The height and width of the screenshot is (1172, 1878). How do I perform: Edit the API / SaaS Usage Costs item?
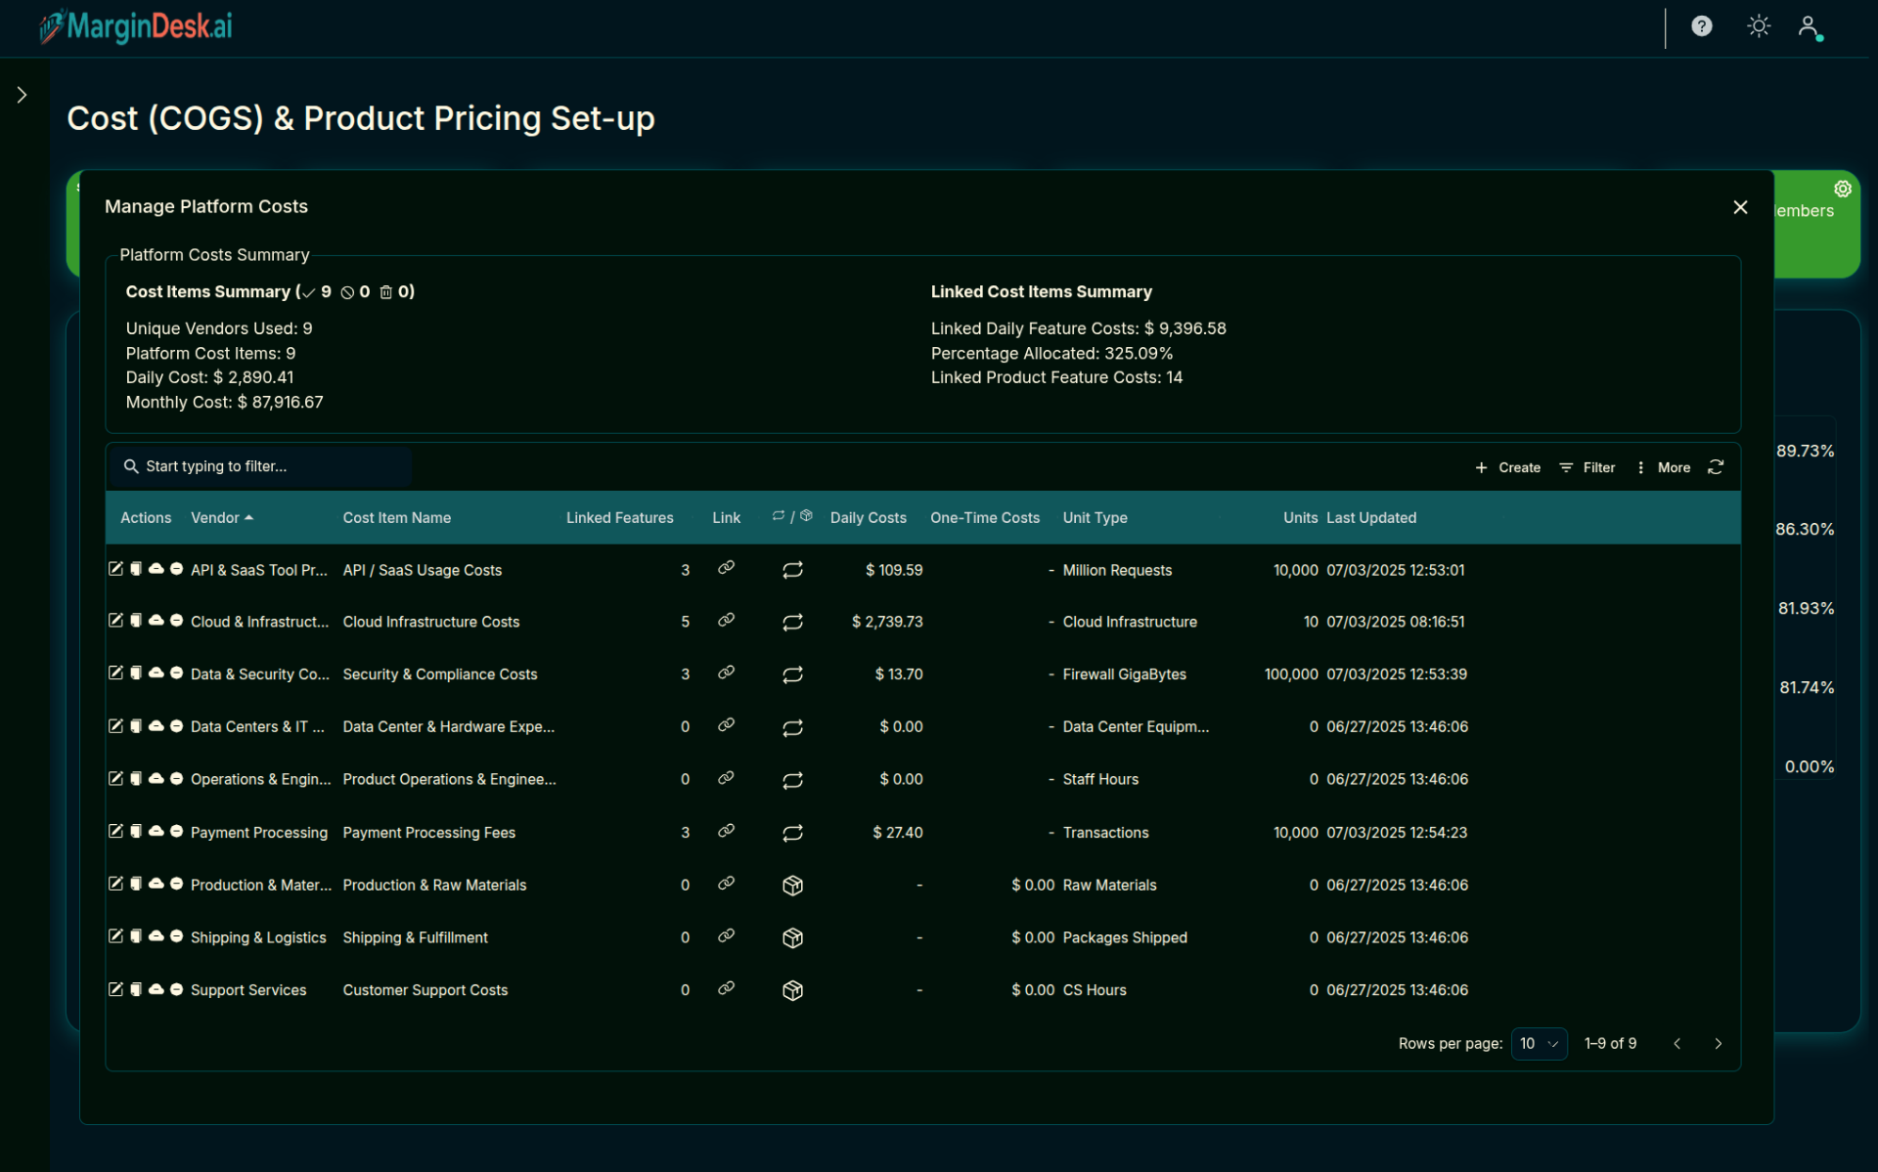(115, 569)
